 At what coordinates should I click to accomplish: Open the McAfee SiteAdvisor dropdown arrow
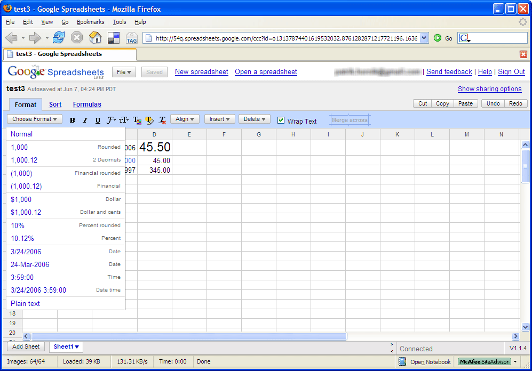click(x=515, y=361)
